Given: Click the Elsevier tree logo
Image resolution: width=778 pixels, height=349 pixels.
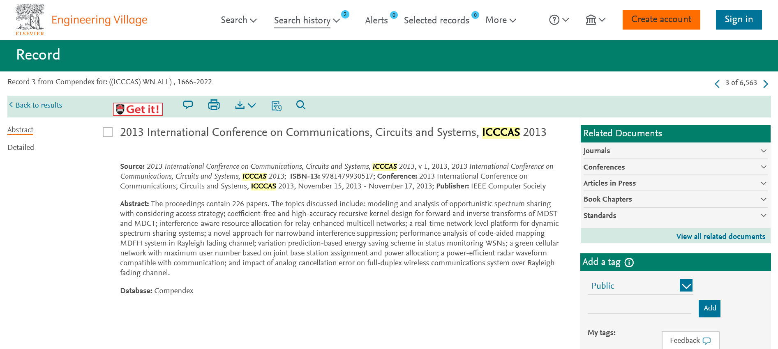Looking at the screenshot, I should click(30, 20).
